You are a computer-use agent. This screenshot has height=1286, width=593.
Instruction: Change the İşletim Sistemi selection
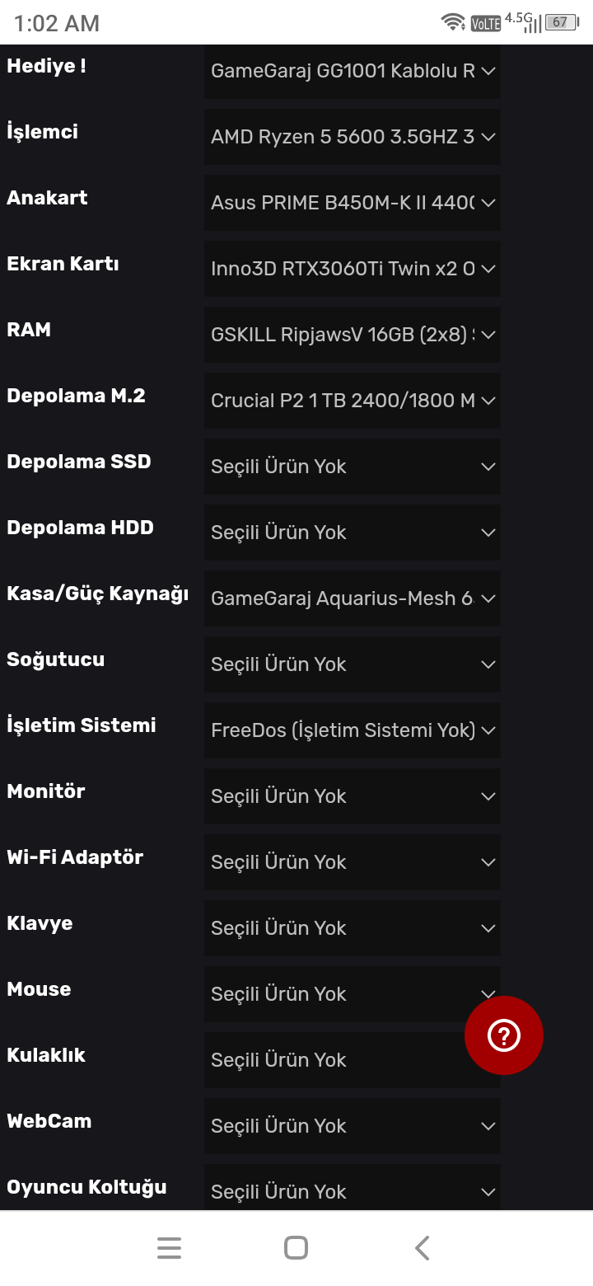tap(353, 730)
